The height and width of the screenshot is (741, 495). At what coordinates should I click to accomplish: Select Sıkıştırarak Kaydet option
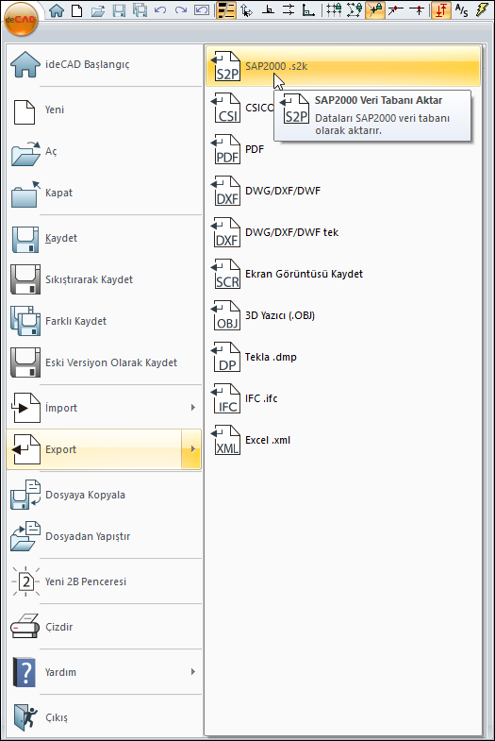(x=105, y=279)
